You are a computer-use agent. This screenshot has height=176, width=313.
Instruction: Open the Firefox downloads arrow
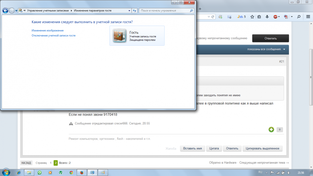click(x=267, y=17)
